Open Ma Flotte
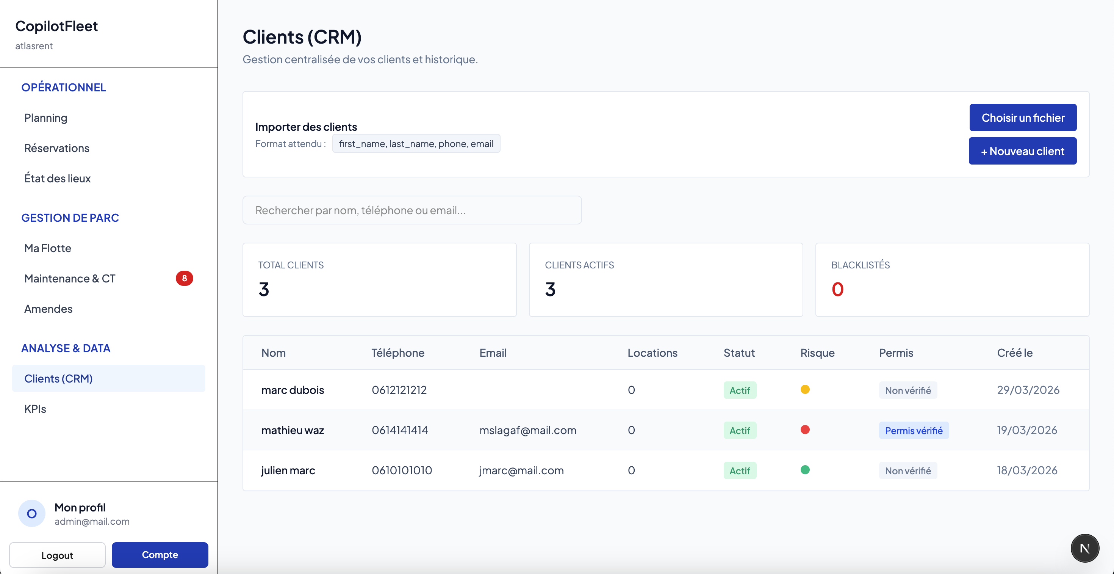Viewport: 1114px width, 574px height. (48, 248)
